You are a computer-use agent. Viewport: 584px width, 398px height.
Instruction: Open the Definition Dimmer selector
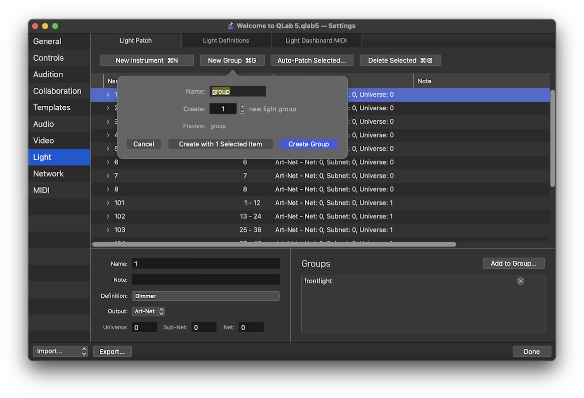(x=206, y=296)
